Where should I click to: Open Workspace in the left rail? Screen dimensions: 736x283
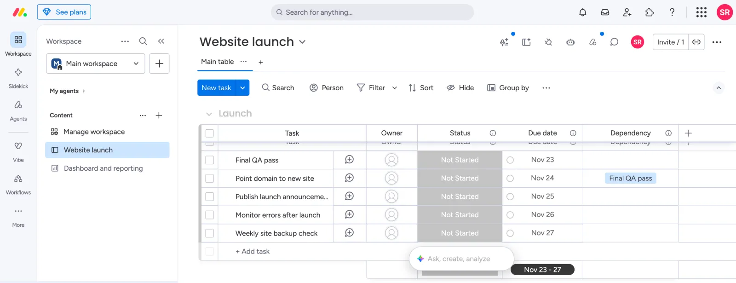(18, 44)
